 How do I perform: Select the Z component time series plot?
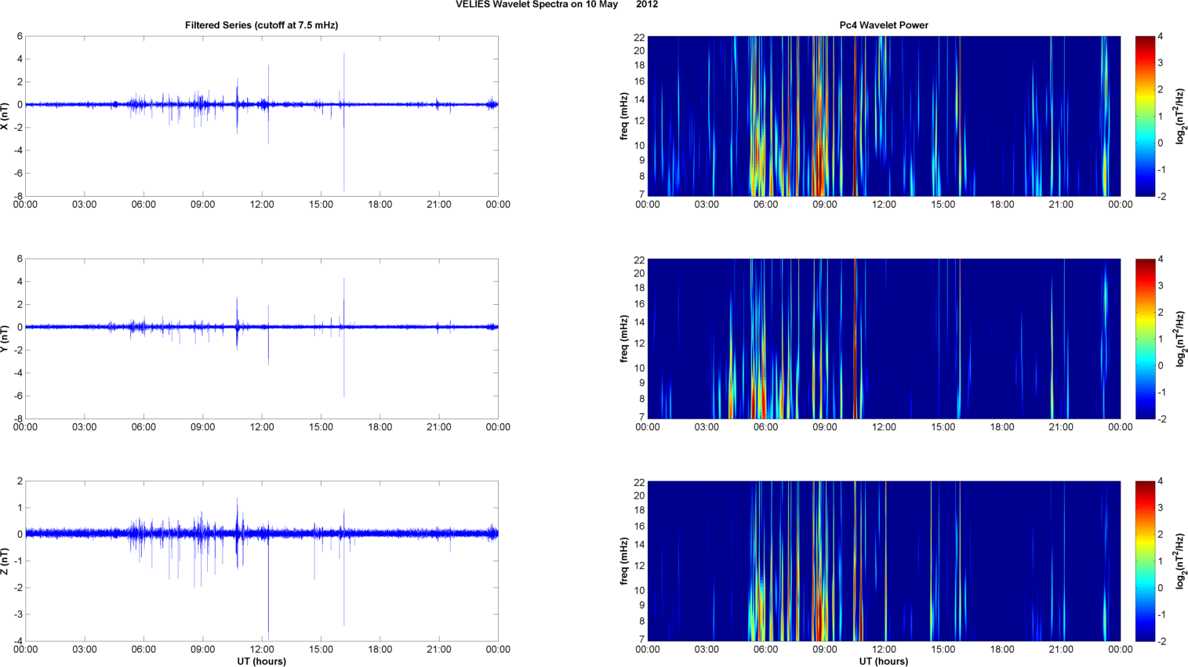pyautogui.click(x=261, y=561)
